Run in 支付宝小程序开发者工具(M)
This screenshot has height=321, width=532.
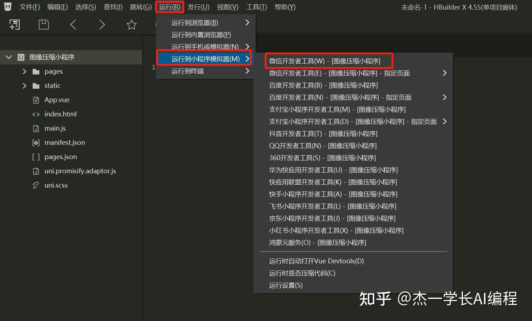pos(353,109)
